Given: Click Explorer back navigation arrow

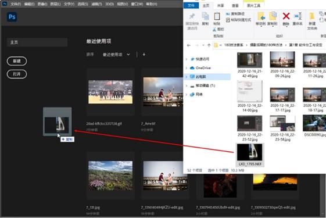Looking at the screenshot, I should (x=189, y=45).
